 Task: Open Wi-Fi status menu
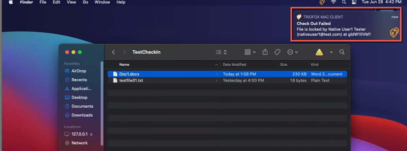coord(334,2)
